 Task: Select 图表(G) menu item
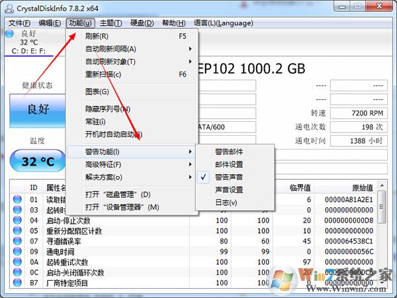132,91
